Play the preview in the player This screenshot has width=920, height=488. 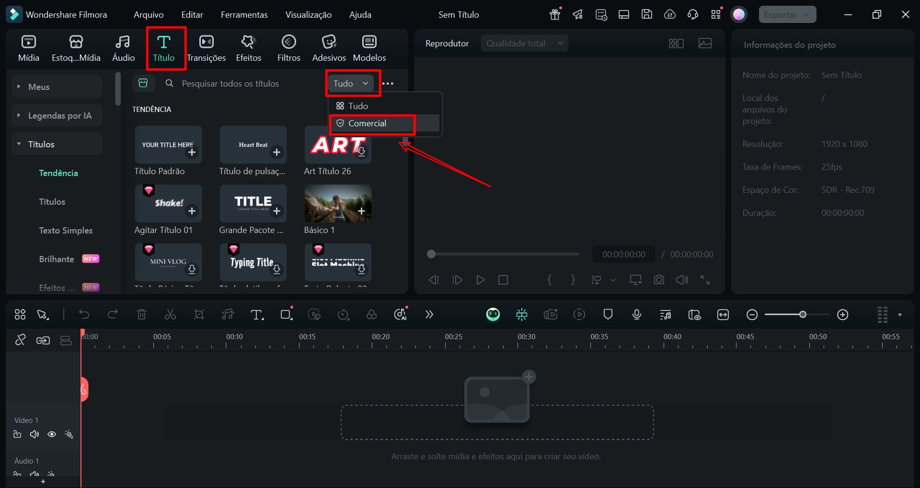pyautogui.click(x=480, y=280)
